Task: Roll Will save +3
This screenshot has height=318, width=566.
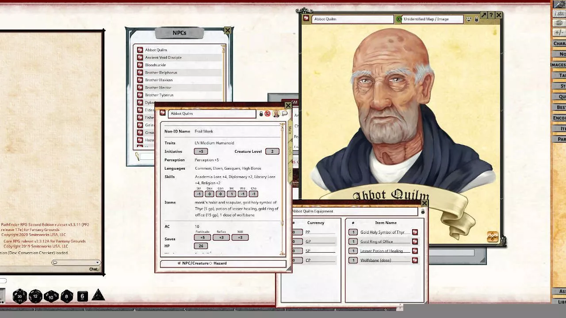Action: [240, 238]
